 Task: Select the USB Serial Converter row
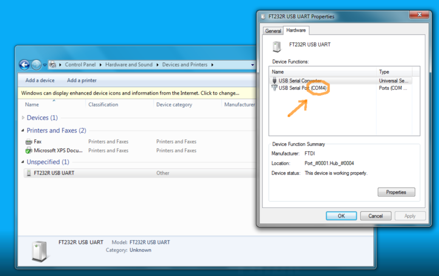(x=340, y=81)
